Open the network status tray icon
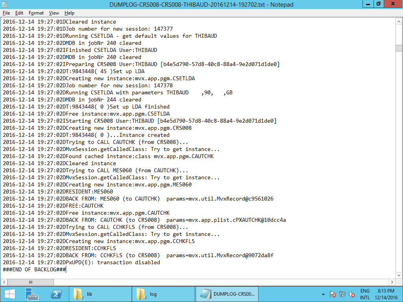403x302 pixels. 342,294
